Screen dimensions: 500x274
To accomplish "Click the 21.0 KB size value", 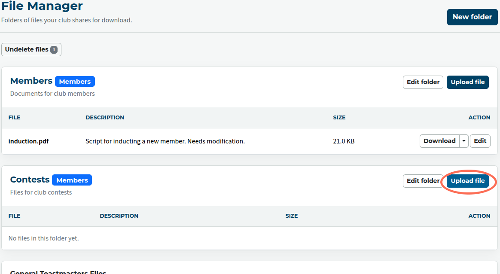I will (x=344, y=141).
